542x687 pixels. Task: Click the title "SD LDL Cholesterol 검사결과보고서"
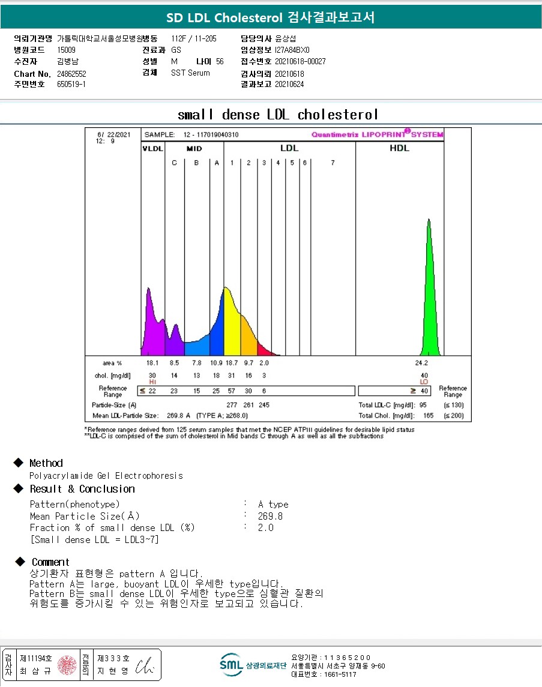270,17
